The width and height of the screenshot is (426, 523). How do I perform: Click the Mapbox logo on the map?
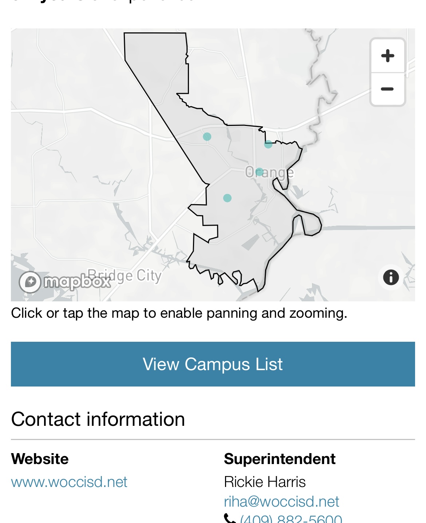(x=65, y=282)
